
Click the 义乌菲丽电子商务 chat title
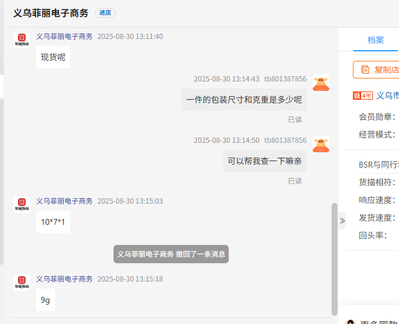pos(51,13)
